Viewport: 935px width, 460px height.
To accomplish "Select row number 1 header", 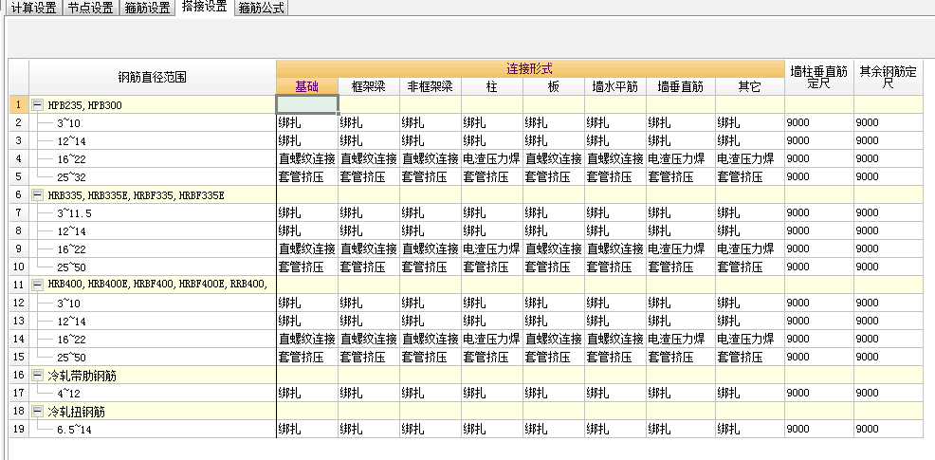I will 18,105.
